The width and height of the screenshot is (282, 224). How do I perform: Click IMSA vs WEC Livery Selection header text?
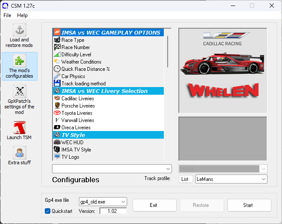click(x=105, y=91)
